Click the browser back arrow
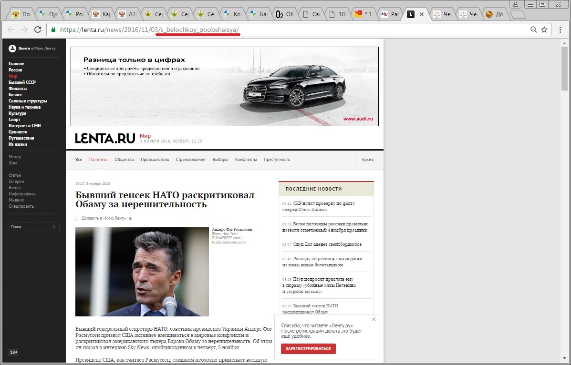 [11, 30]
